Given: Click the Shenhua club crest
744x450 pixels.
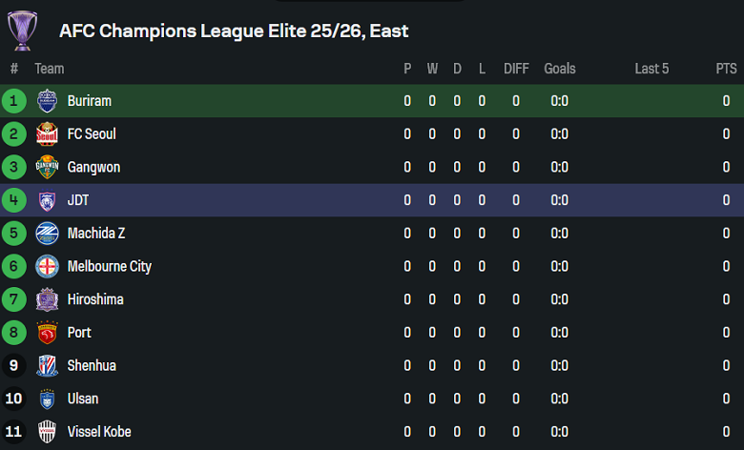Looking at the screenshot, I should point(47,365).
